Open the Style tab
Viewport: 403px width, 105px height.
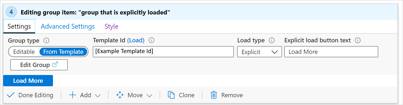coord(111,27)
